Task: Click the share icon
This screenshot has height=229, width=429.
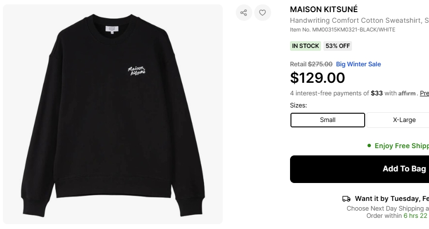Action: pyautogui.click(x=244, y=13)
